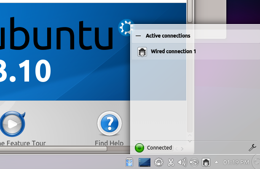Image resolution: width=260 pixels, height=169 pixels.
Task: Click right chevron next to Connected
Action: pos(182,149)
